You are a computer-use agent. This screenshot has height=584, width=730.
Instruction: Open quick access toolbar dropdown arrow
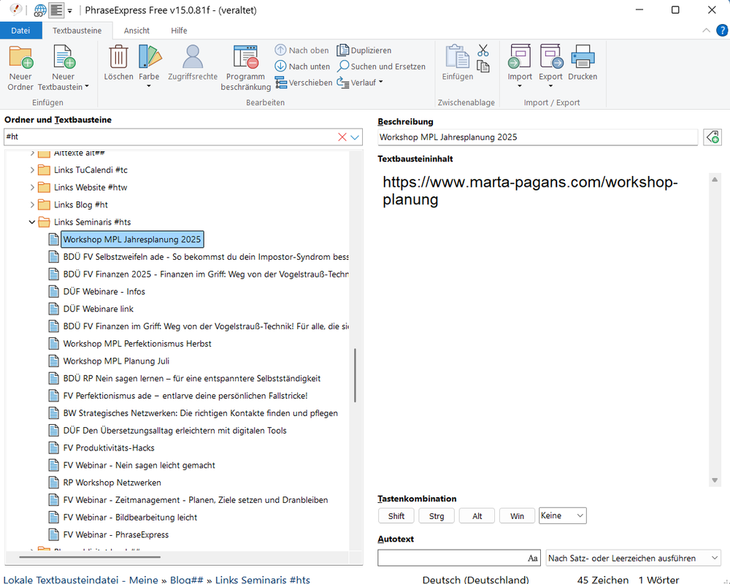click(70, 10)
